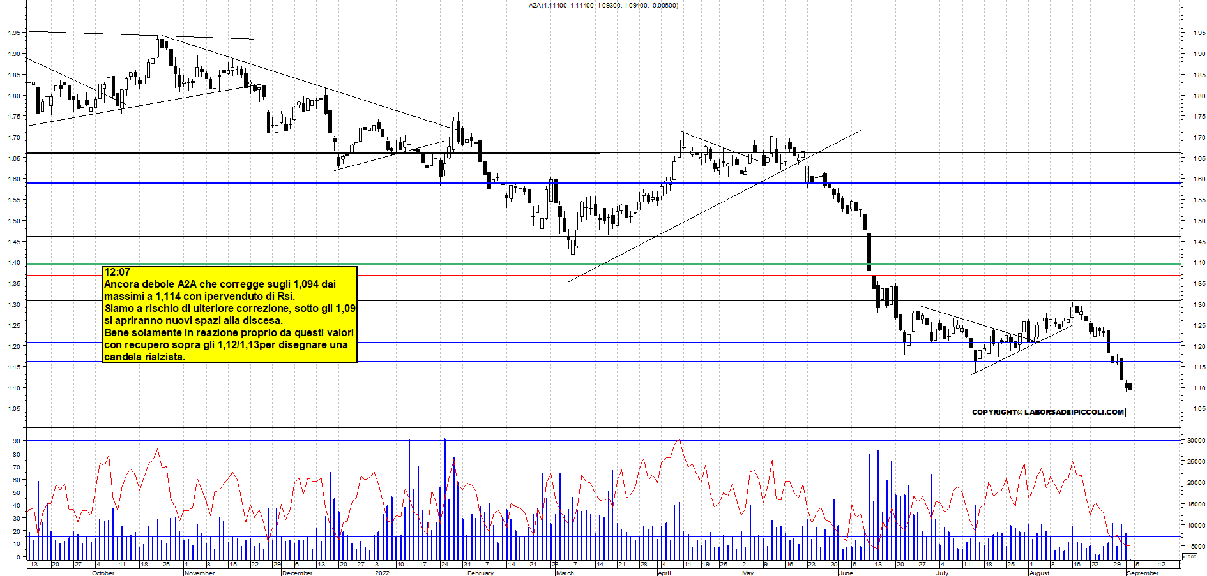Select the 12:07 timestamp in the yellow note
The image size is (1207, 576).
[117, 272]
